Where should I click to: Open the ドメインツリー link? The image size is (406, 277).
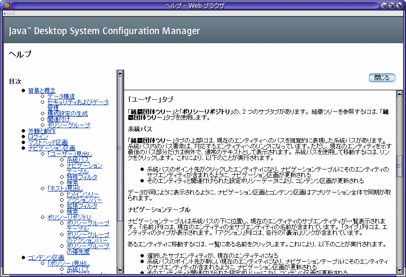point(83,194)
